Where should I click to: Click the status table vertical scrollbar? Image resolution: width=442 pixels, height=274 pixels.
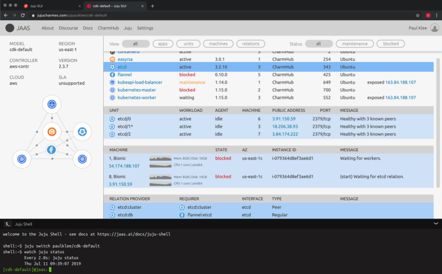pos(438,123)
